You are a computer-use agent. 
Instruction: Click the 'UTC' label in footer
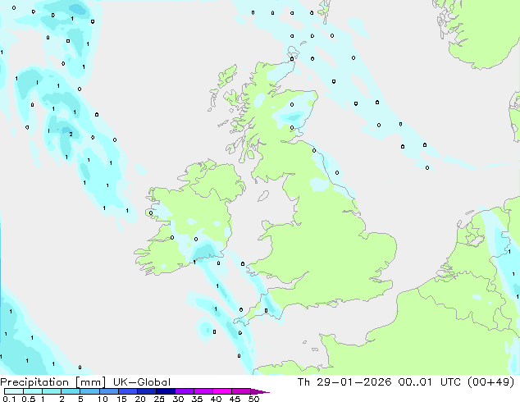[x=450, y=382]
